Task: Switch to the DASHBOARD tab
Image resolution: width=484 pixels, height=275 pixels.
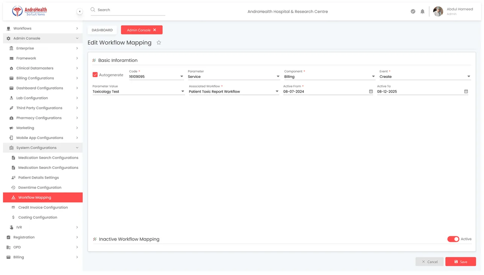Action: pos(102,30)
